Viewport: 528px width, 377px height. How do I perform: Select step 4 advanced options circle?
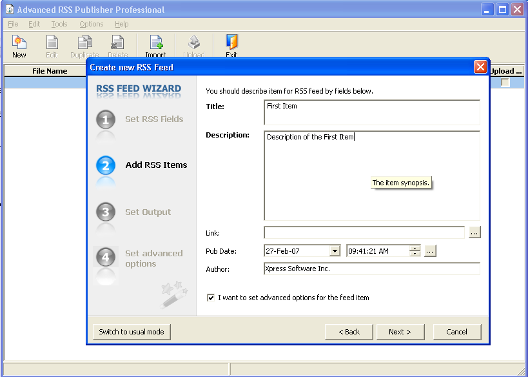(106, 258)
